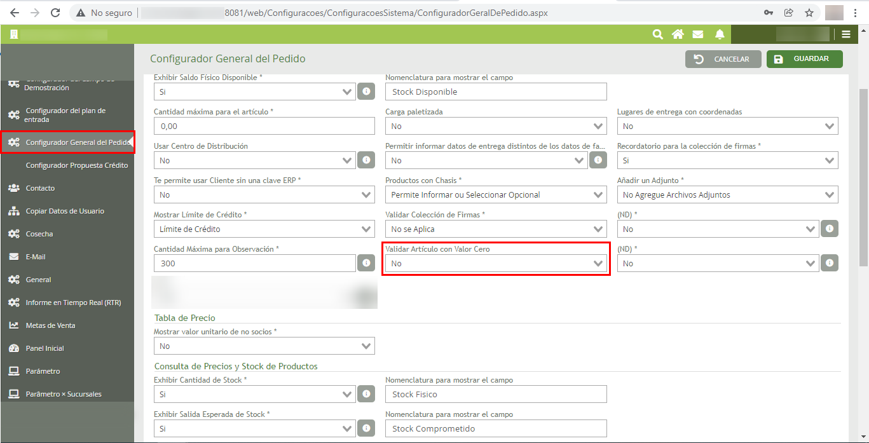
Task: Open Panel Inicial in the sidebar
Action: click(67, 348)
